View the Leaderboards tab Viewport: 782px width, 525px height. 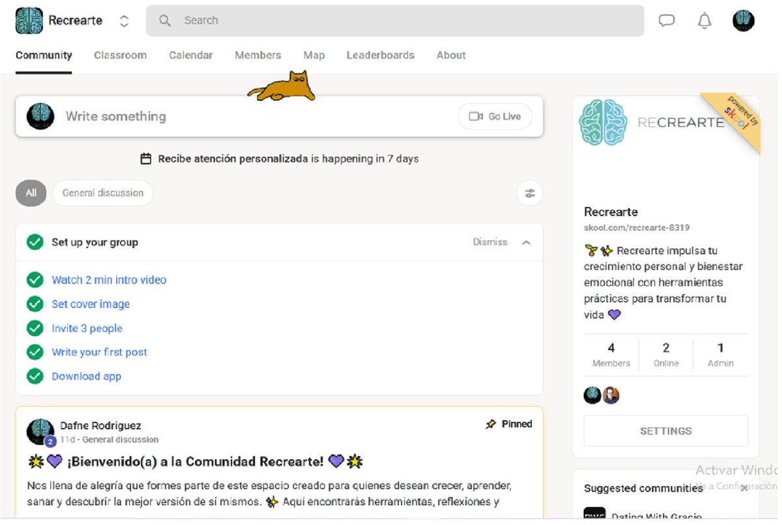380,55
